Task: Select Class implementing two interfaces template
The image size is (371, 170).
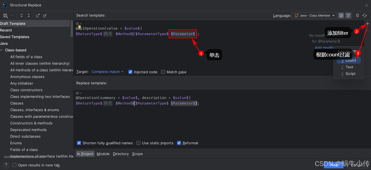Action: tap(40, 96)
